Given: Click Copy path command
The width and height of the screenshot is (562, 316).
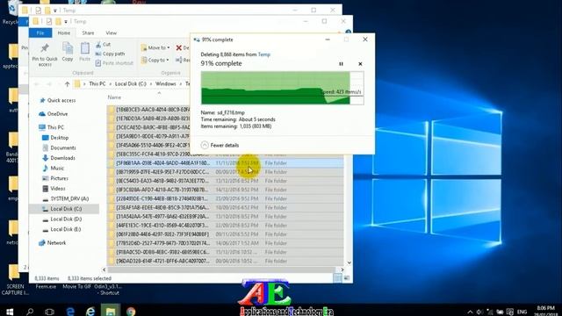Looking at the screenshot, I should pos(110,54).
